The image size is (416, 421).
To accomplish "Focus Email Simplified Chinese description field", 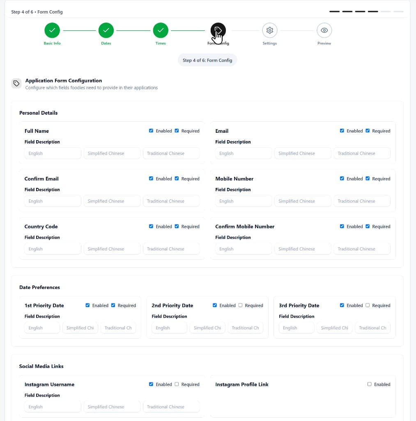I will tap(303, 153).
